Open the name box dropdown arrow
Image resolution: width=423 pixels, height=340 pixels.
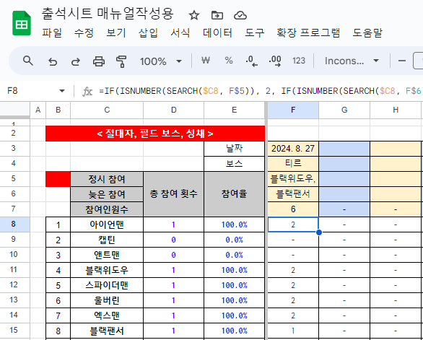coord(62,91)
